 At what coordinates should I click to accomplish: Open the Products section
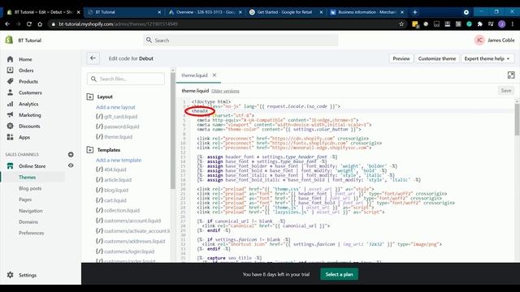28,81
